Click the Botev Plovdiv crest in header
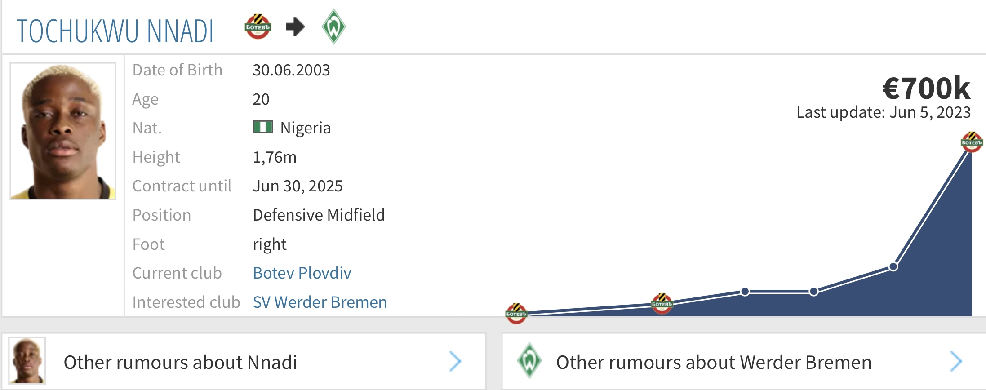986x390 pixels. (x=258, y=27)
